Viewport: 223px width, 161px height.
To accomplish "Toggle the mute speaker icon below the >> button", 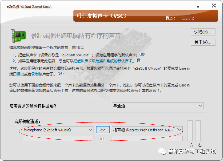I will (x=102, y=139).
